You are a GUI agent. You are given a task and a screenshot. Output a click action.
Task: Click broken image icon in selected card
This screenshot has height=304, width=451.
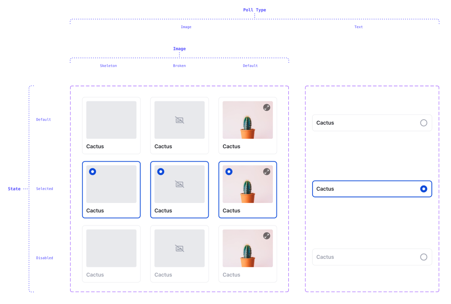[x=179, y=184]
